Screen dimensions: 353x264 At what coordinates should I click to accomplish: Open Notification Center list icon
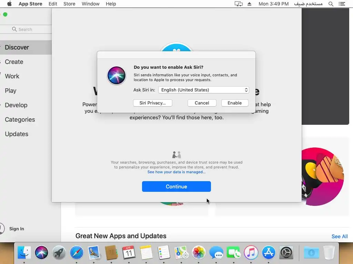coord(342,4)
